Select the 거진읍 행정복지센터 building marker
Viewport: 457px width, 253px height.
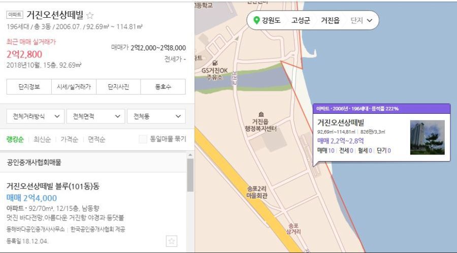(x=261, y=114)
